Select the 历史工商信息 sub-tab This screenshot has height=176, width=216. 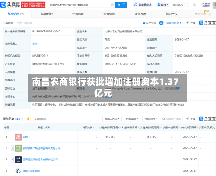click(24, 23)
